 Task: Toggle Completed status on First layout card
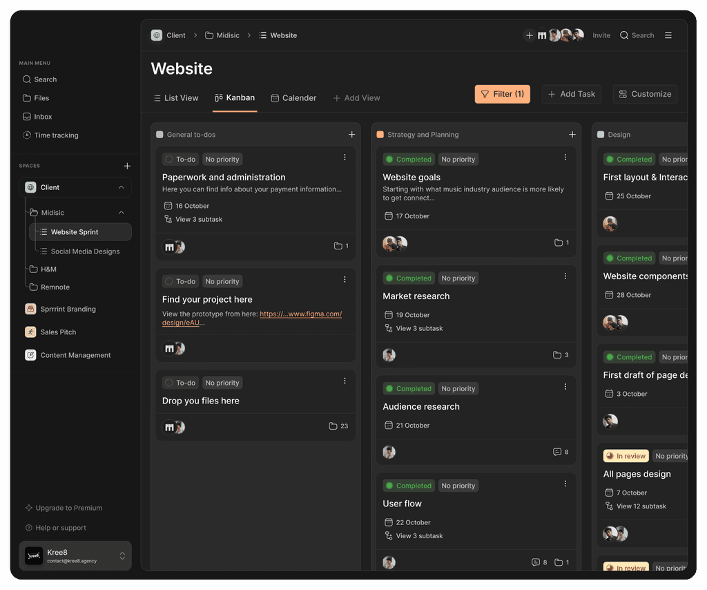click(x=630, y=159)
